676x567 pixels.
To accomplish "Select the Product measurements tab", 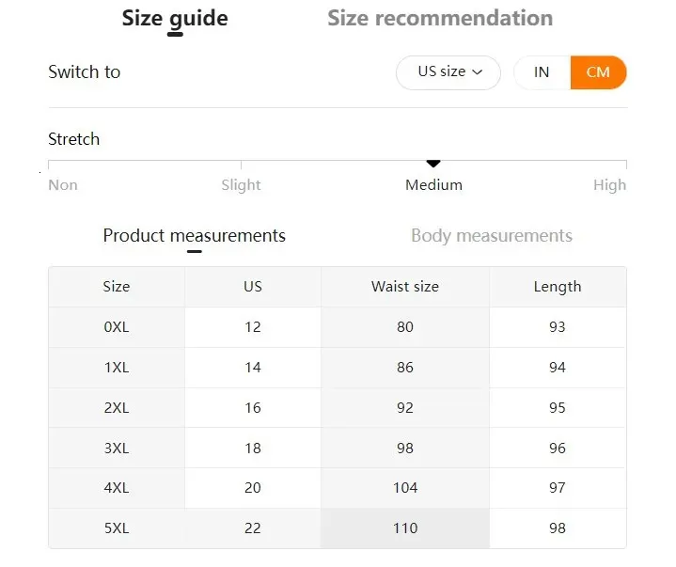I will [x=194, y=236].
